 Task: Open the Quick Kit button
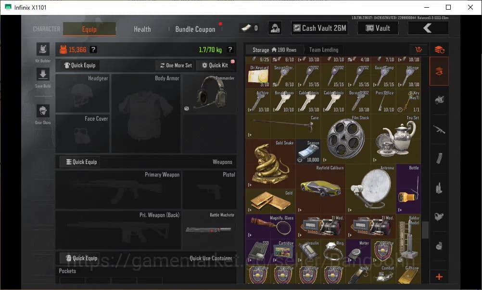[216, 65]
